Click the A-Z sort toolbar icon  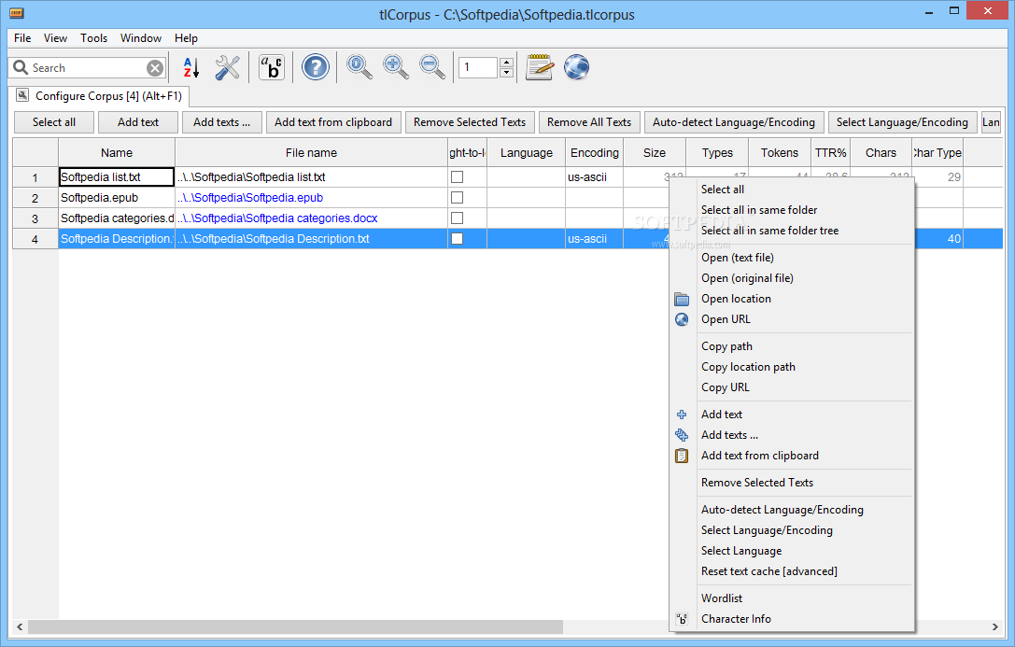pyautogui.click(x=191, y=67)
